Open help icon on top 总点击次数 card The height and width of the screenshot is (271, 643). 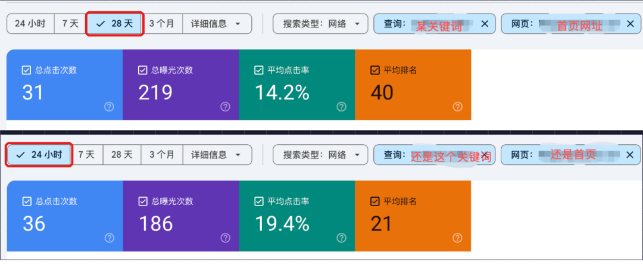click(109, 107)
